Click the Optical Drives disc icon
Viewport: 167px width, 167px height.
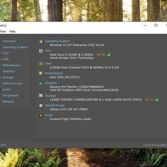[41, 106]
